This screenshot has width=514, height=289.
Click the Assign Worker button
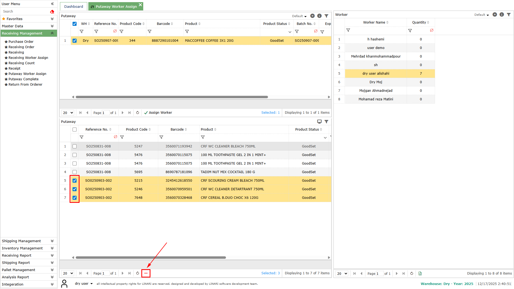click(x=158, y=113)
